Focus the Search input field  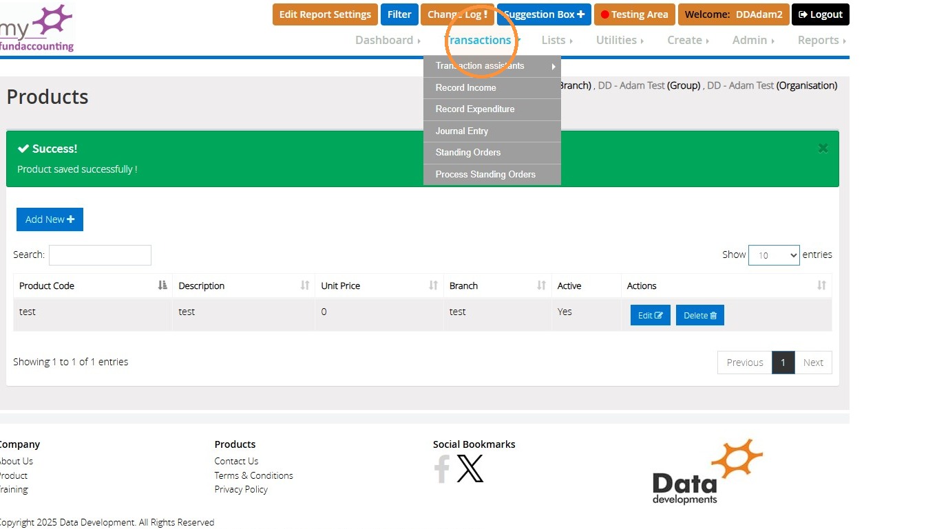100,255
